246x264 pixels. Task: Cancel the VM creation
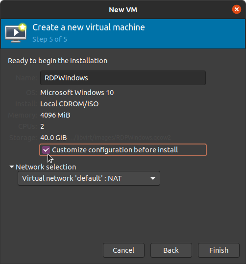pyautogui.click(x=123, y=250)
